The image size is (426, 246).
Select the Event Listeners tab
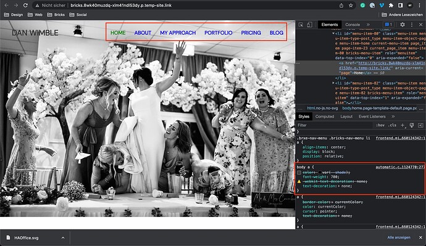coord(372,117)
